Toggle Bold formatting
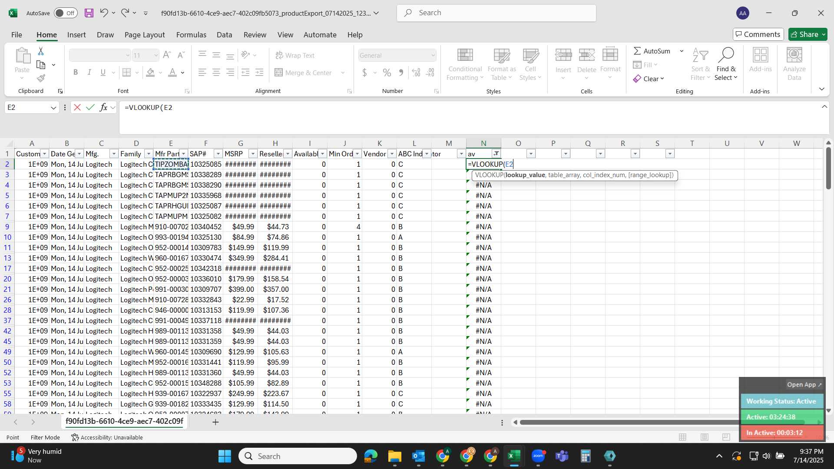 76,73
